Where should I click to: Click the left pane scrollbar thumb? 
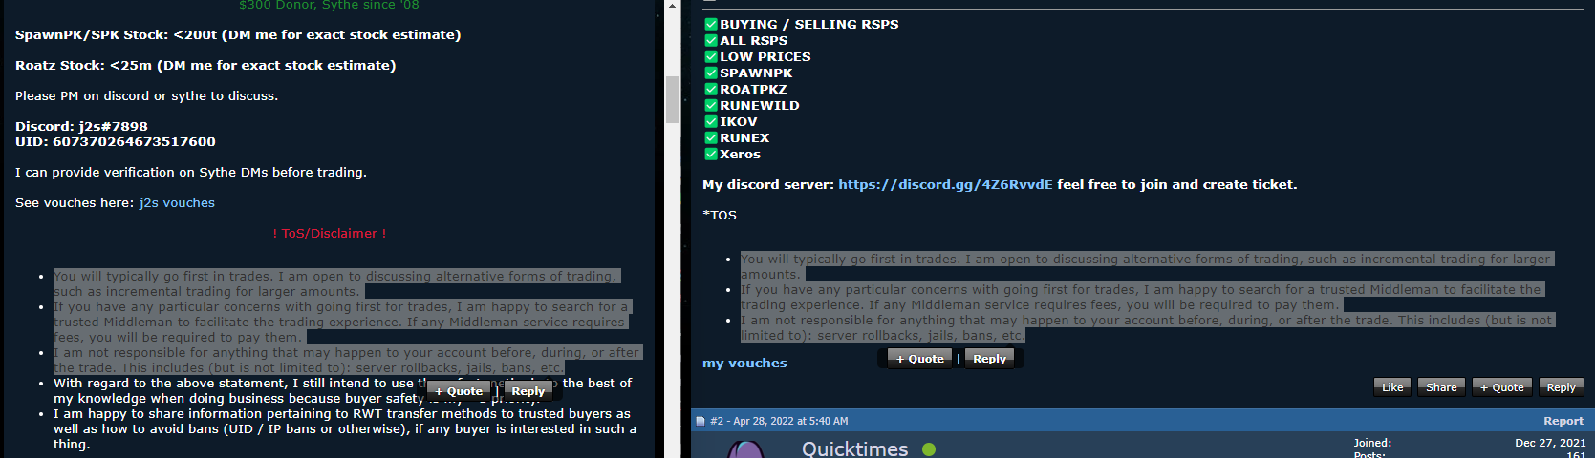(x=672, y=100)
